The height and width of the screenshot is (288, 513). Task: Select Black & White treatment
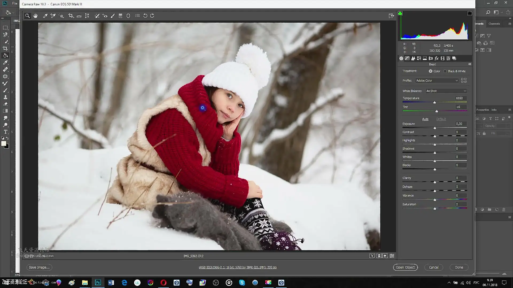click(x=445, y=71)
